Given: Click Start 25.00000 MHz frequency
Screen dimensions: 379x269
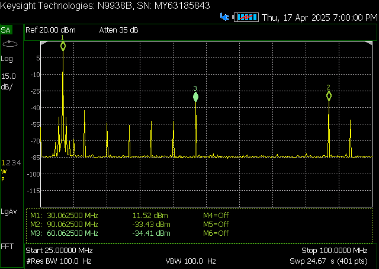Looking at the screenshot, I should [59, 251].
